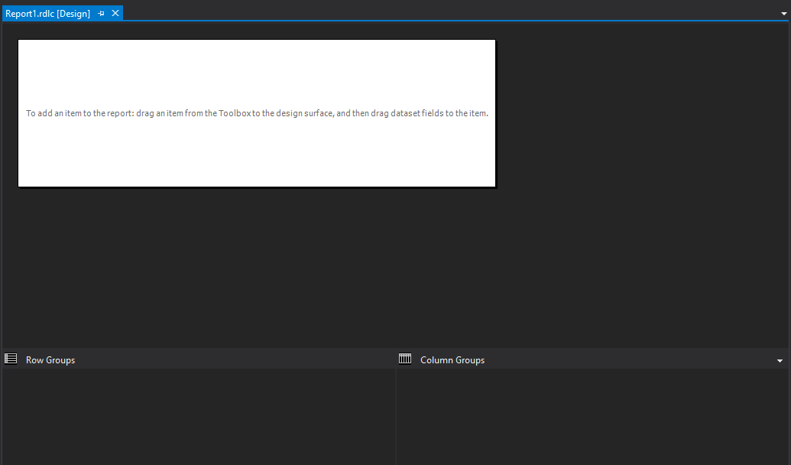The image size is (791, 465).
Task: Open the grouping pane options dropdown arrow
Action: (780, 361)
